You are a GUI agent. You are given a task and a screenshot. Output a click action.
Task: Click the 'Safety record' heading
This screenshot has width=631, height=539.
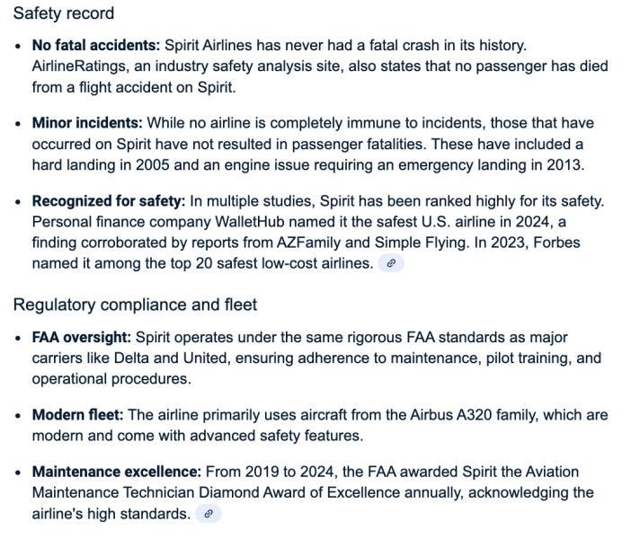tap(64, 13)
